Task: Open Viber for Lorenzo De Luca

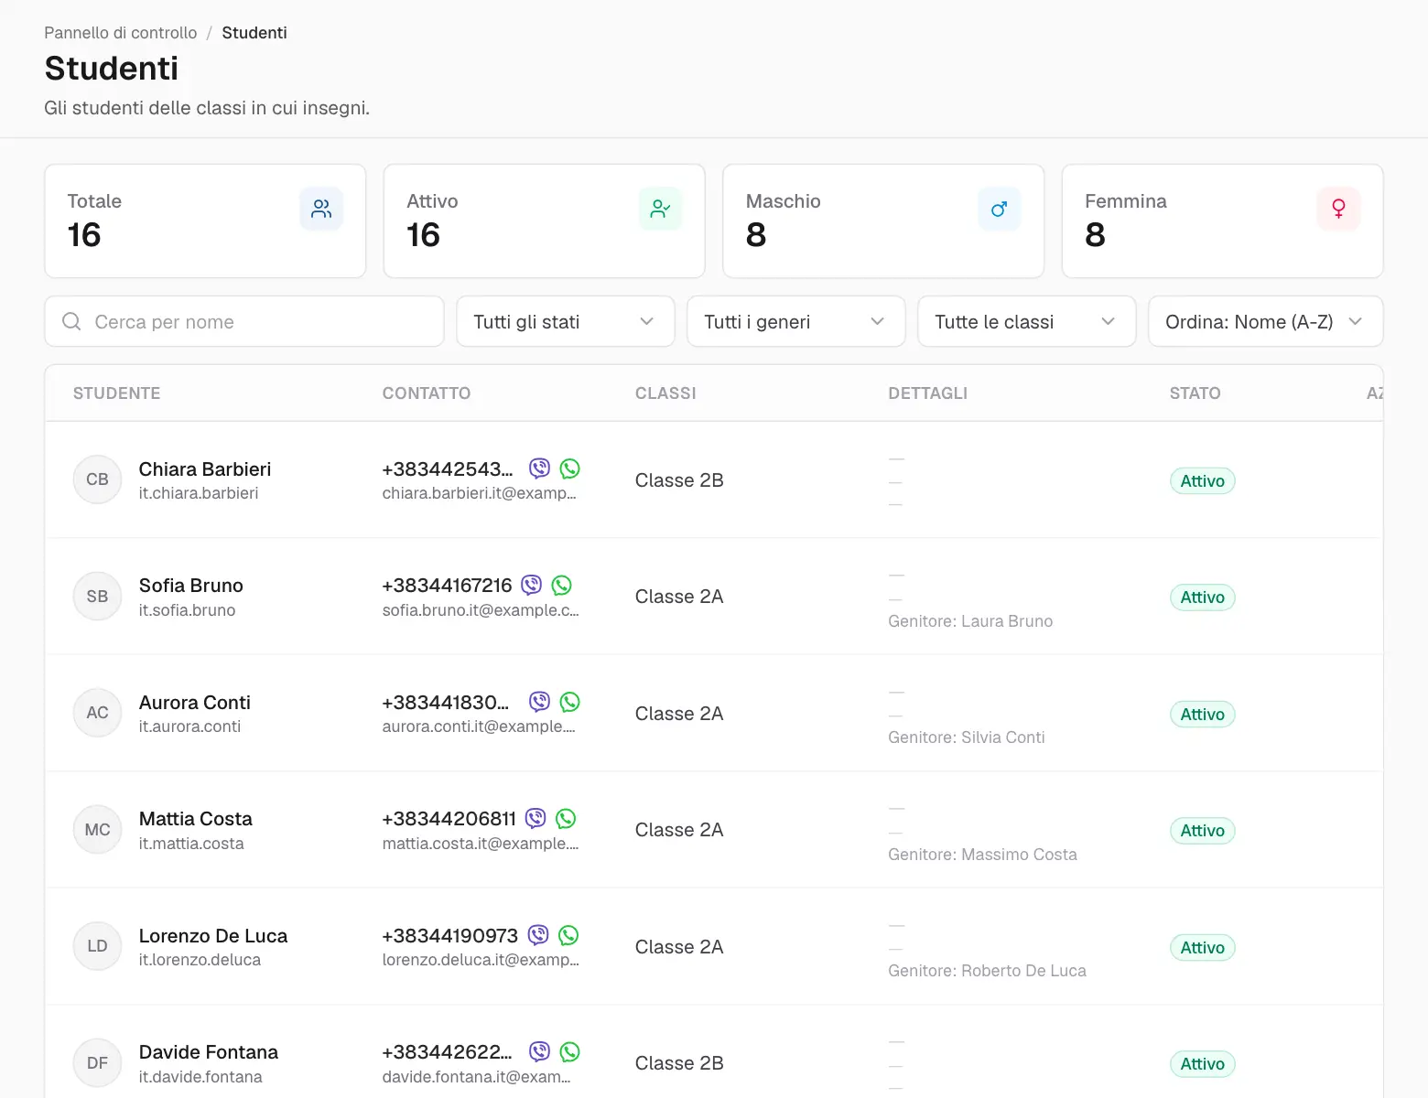Action: tap(538, 935)
